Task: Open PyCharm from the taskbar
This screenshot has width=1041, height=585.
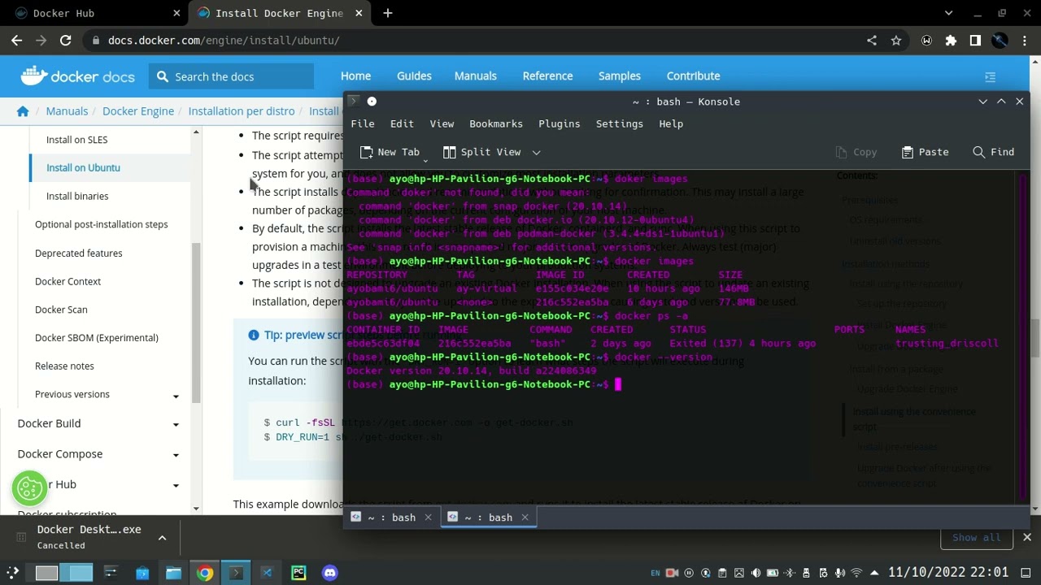Action: click(298, 573)
